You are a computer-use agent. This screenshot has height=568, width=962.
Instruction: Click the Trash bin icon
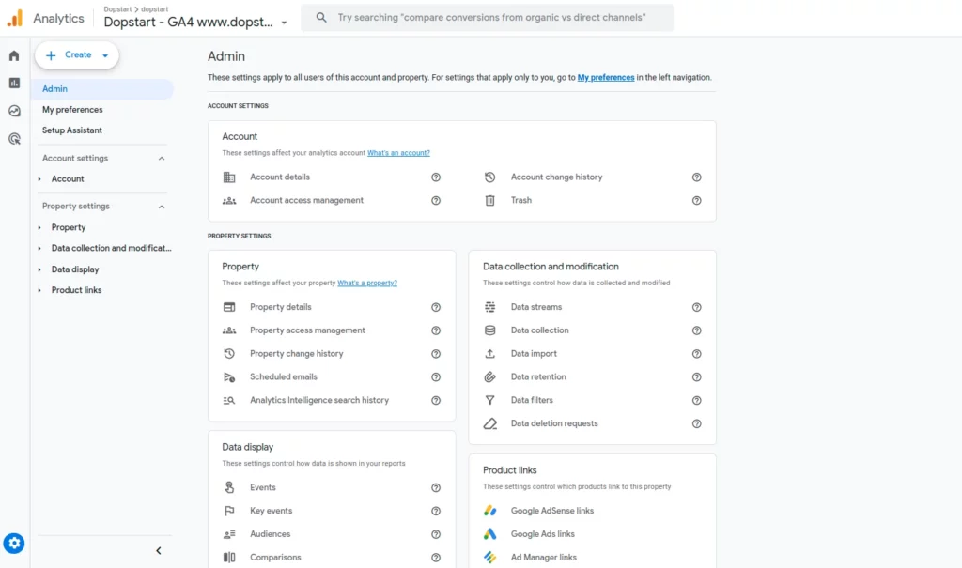pos(489,201)
